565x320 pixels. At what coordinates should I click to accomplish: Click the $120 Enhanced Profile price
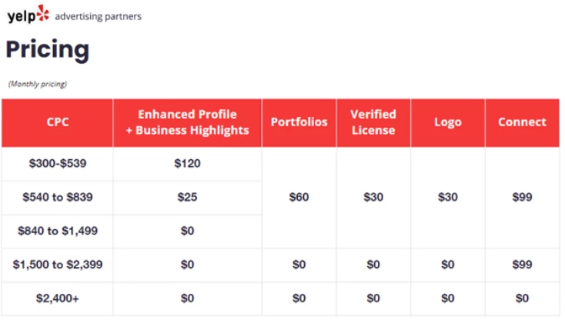click(x=187, y=163)
